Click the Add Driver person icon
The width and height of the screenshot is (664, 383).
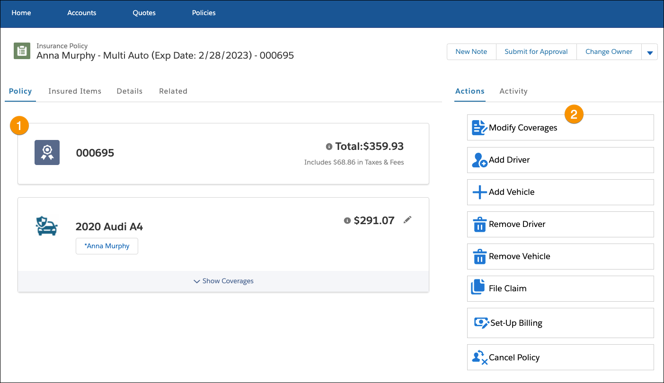pos(479,160)
